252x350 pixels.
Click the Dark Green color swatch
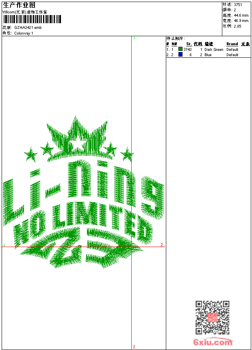coord(180,49)
